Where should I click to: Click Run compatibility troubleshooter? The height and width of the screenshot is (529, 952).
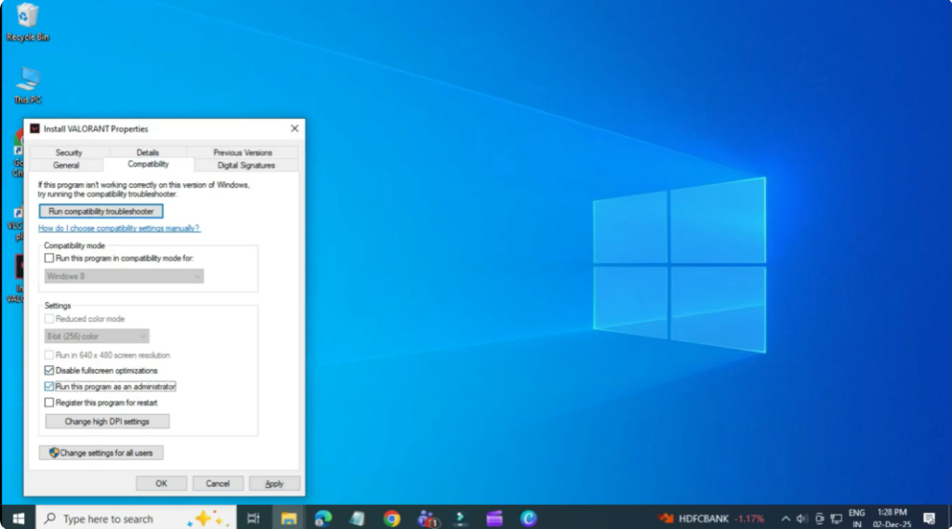100,211
